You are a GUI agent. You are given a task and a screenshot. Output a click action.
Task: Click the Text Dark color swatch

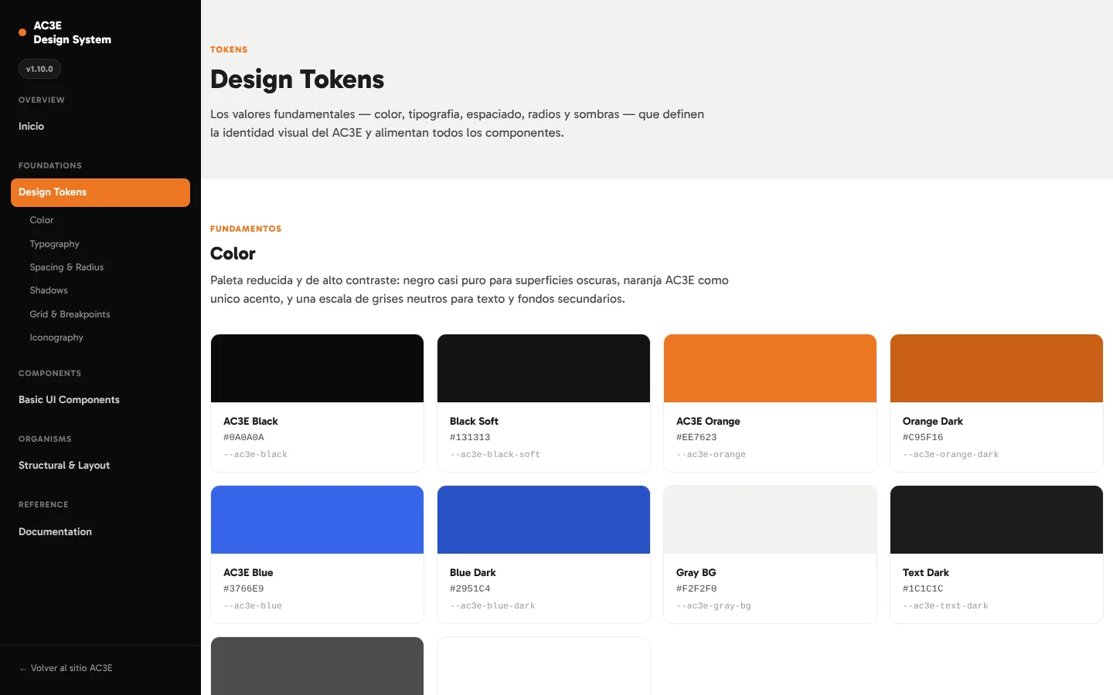[x=996, y=520]
